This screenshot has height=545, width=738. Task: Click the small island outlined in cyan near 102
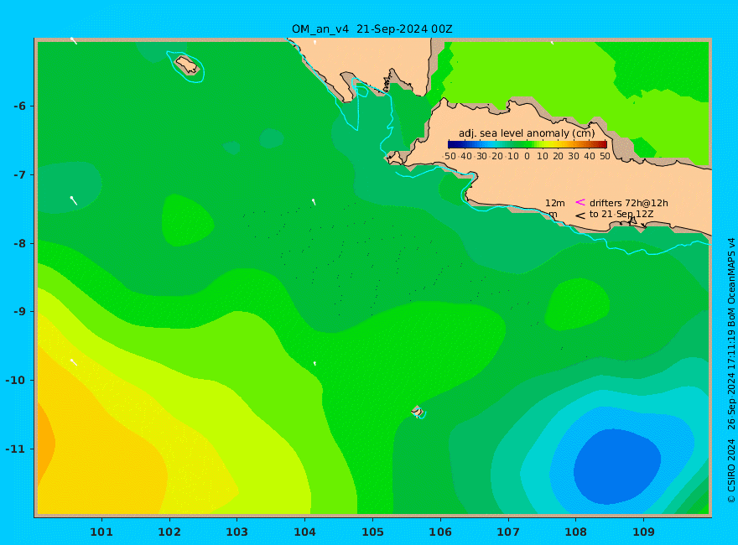tap(187, 65)
